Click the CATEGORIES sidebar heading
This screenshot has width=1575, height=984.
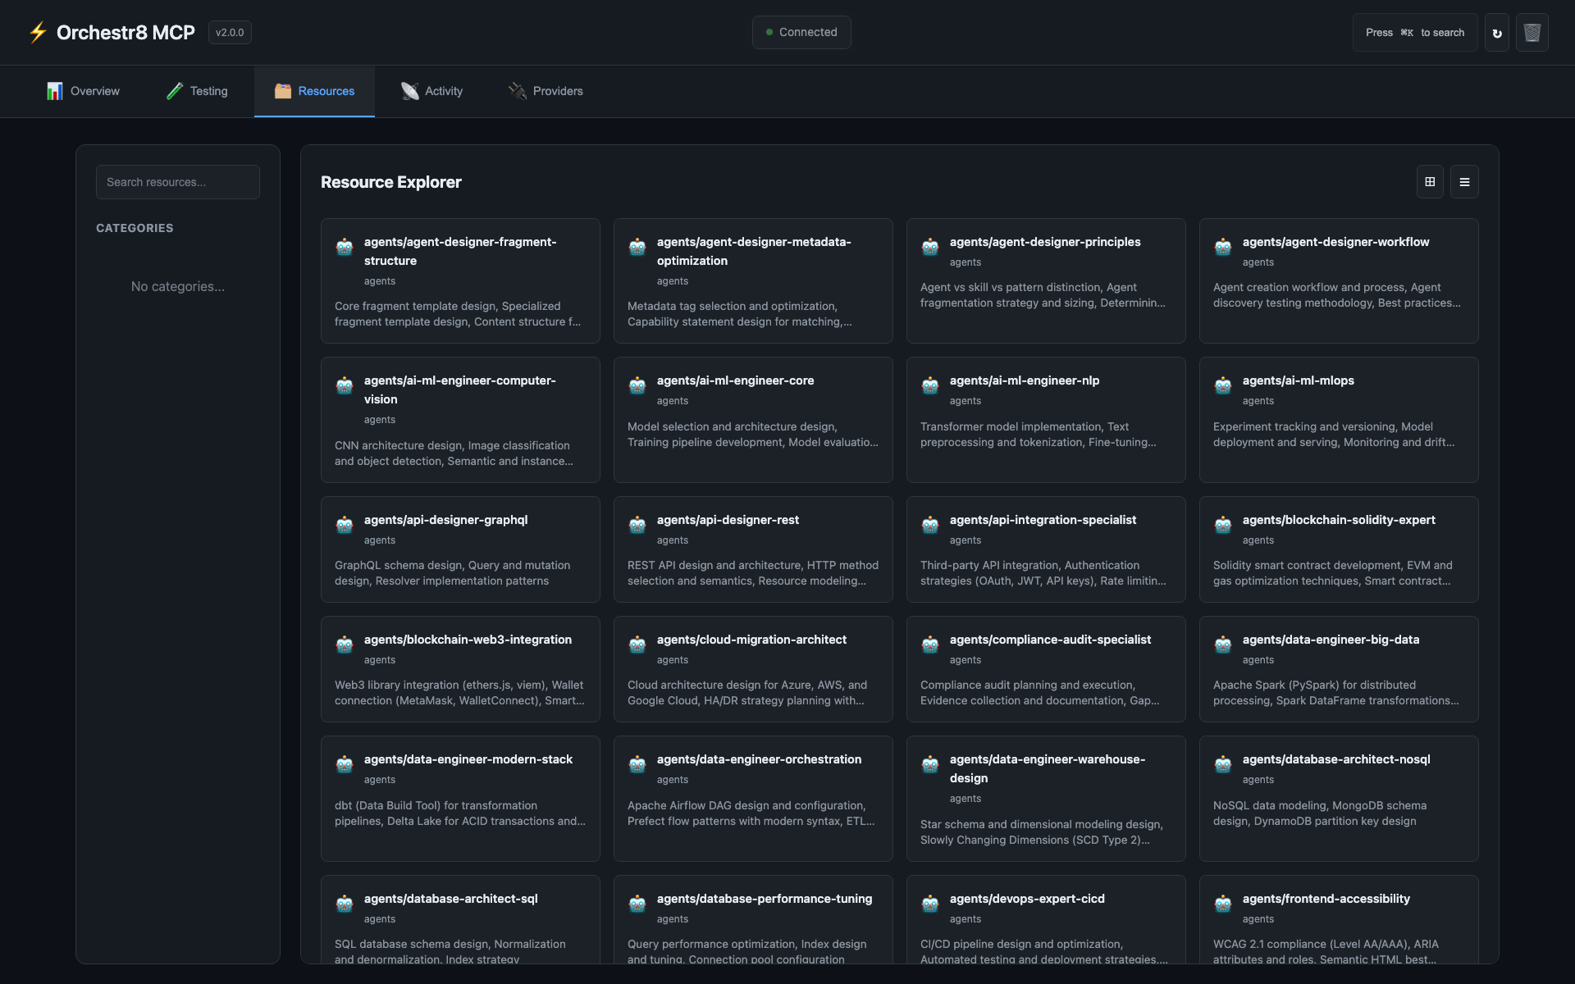tap(135, 228)
